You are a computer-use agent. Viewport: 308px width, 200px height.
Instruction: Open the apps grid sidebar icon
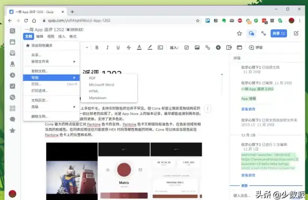pos(13,108)
